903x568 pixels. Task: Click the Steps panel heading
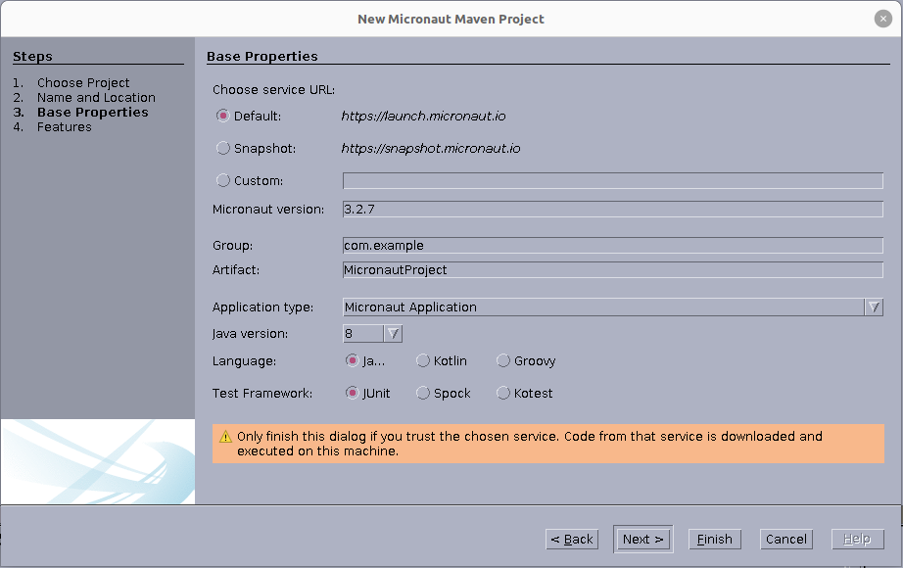[32, 57]
